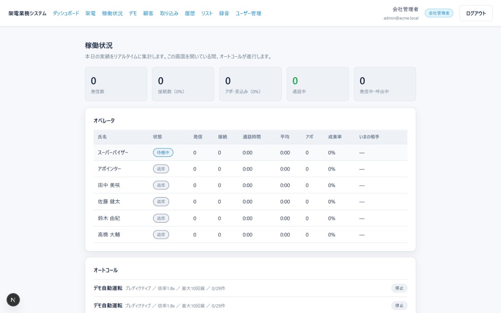Go to the 架電 nav link
The image size is (501, 313).
(x=91, y=13)
